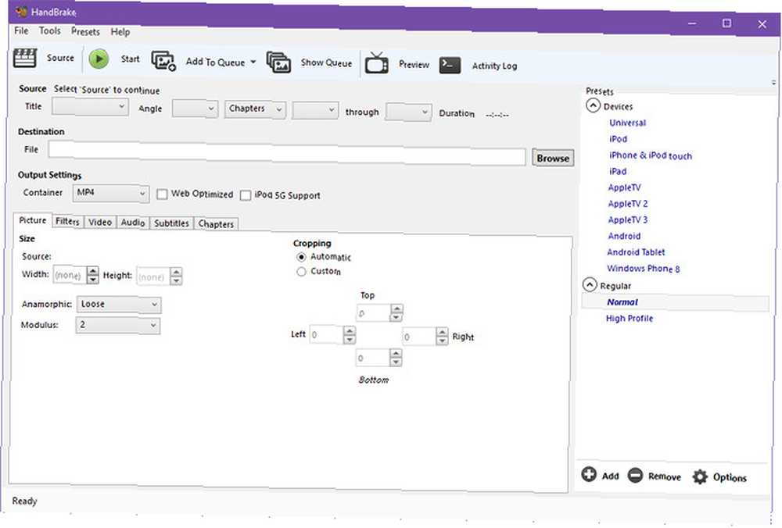Open the start chapter dropdown before through

click(x=315, y=111)
